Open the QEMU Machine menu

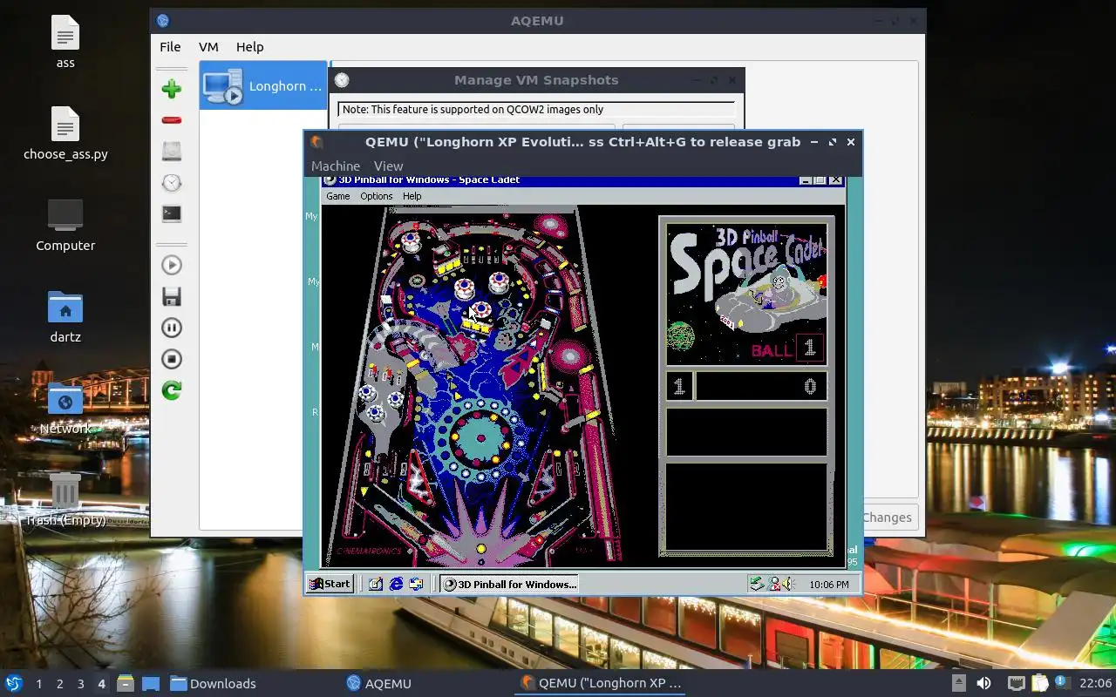[x=336, y=166]
